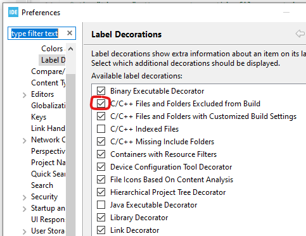This screenshot has height=236, width=306.
Task: Expand the Startup and Shutdown node
Action: pos(25,209)
